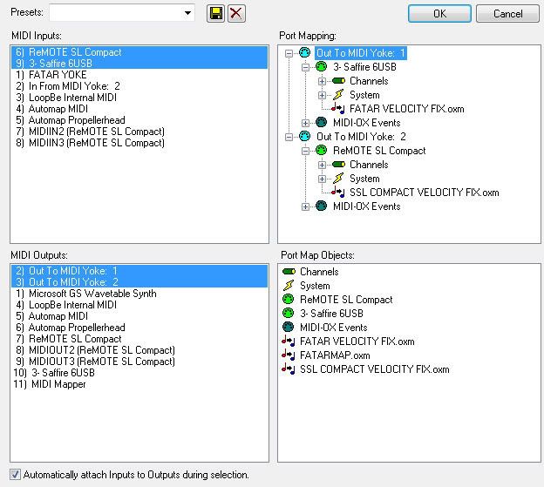544x487 pixels.
Task: Click FATARMAP.oxm note icon in Port Map Objects
Action: pyautogui.click(x=289, y=355)
